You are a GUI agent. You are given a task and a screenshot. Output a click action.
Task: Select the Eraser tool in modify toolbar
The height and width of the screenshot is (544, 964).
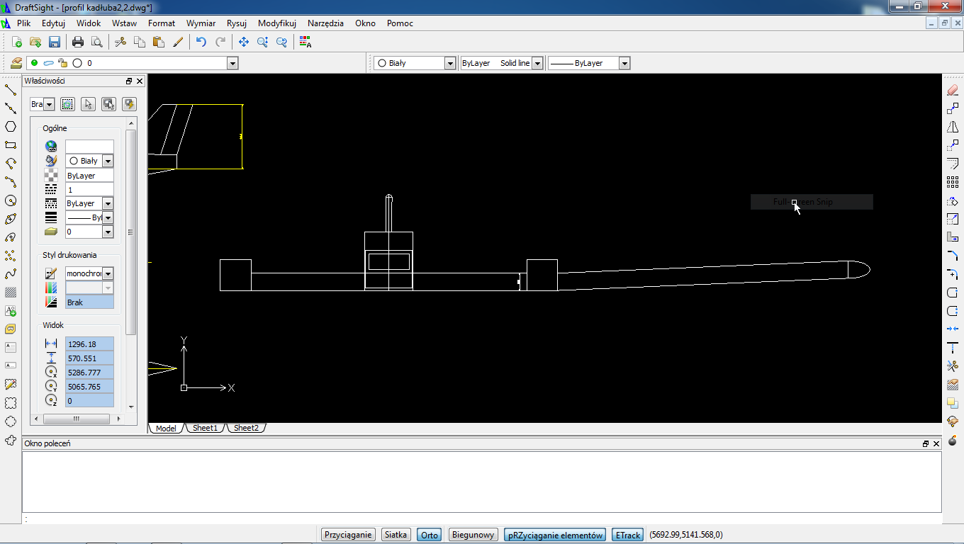953,90
